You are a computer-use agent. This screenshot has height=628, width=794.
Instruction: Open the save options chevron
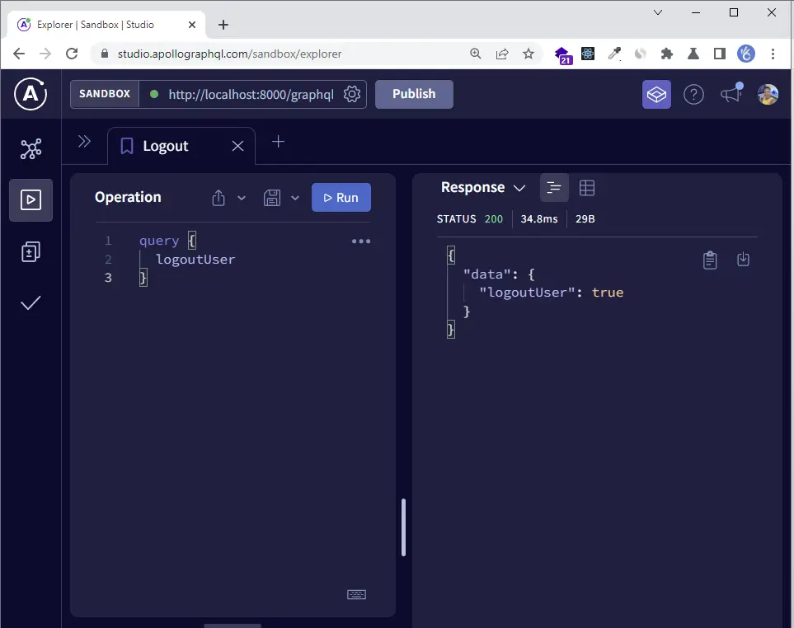point(295,197)
